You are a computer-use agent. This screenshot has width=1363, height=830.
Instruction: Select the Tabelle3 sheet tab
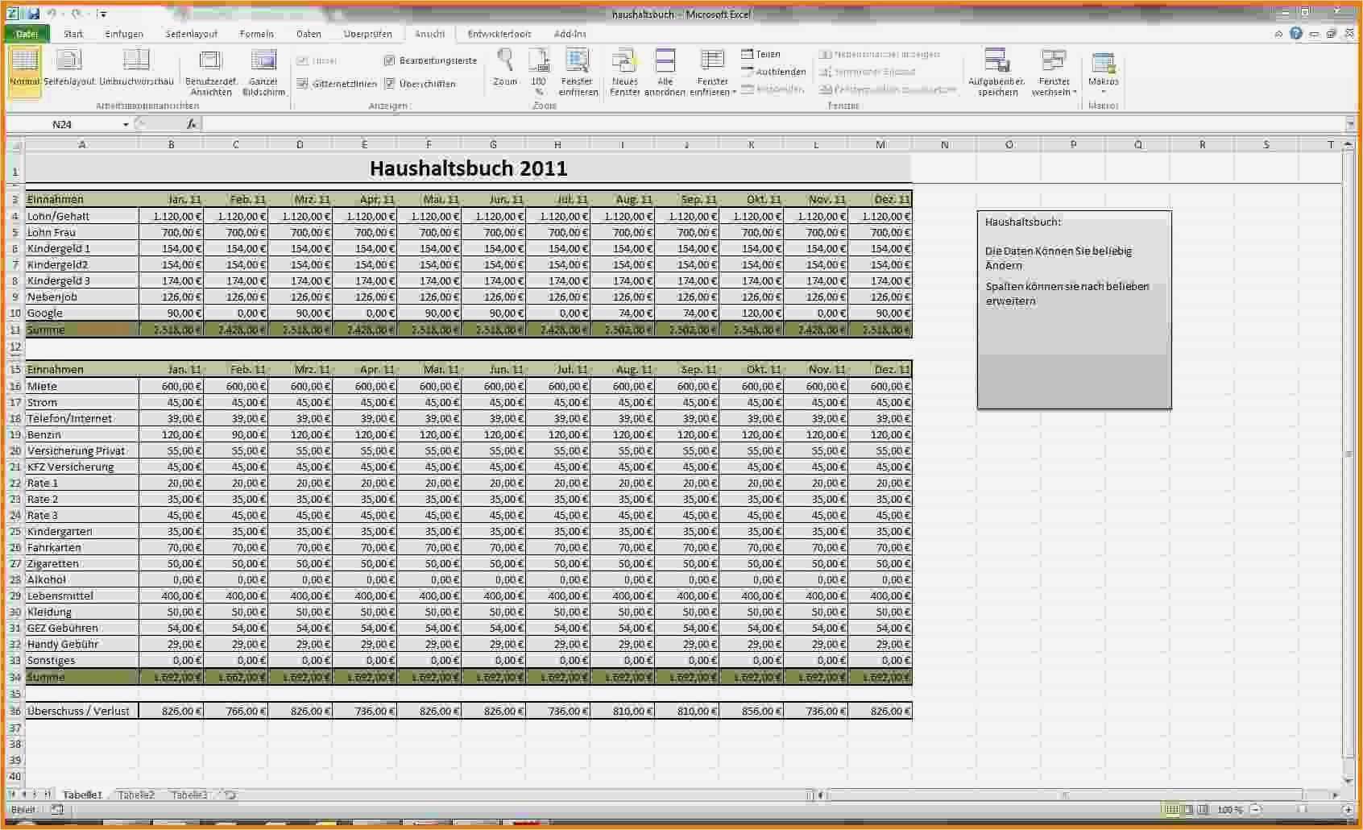(x=189, y=795)
